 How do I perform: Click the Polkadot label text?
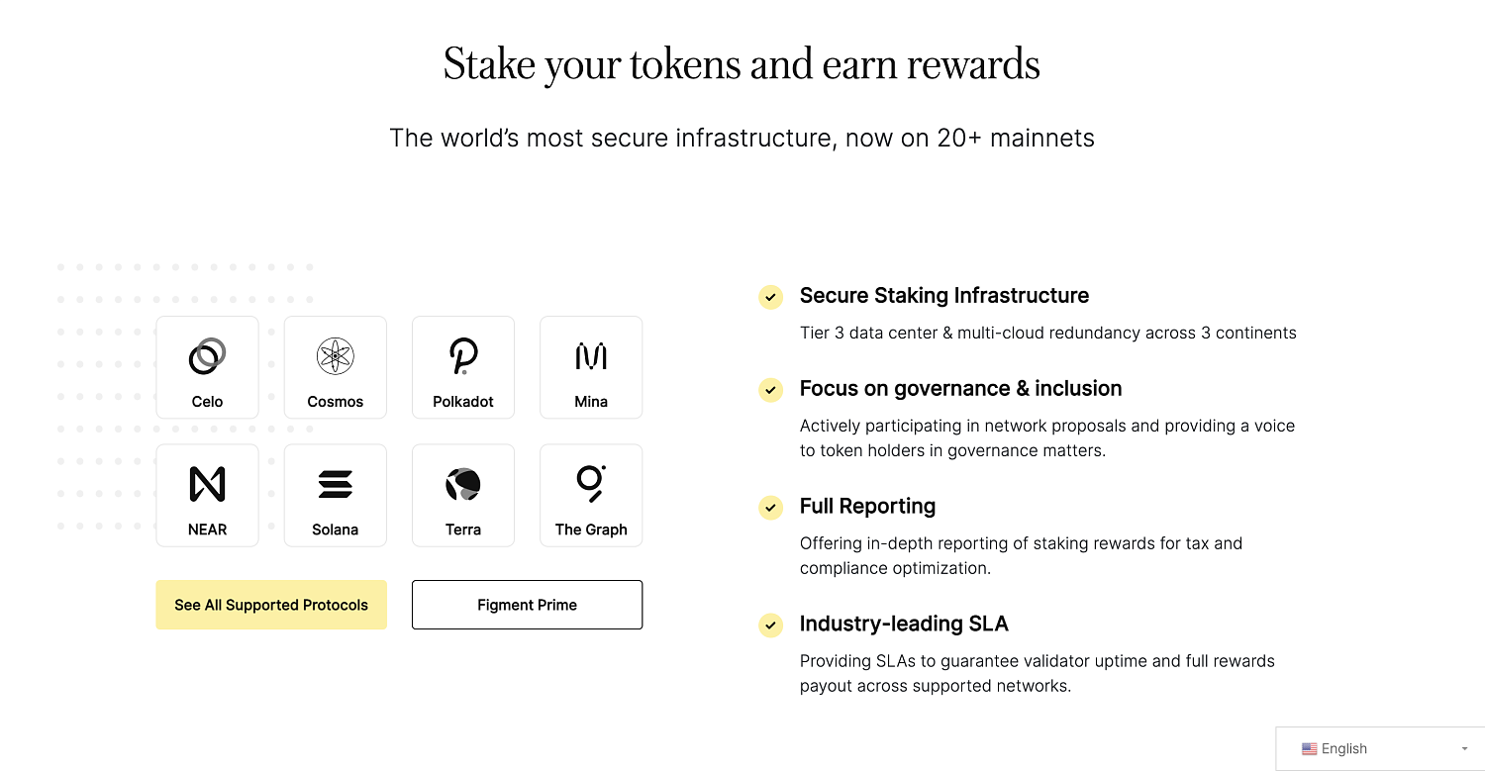463,402
